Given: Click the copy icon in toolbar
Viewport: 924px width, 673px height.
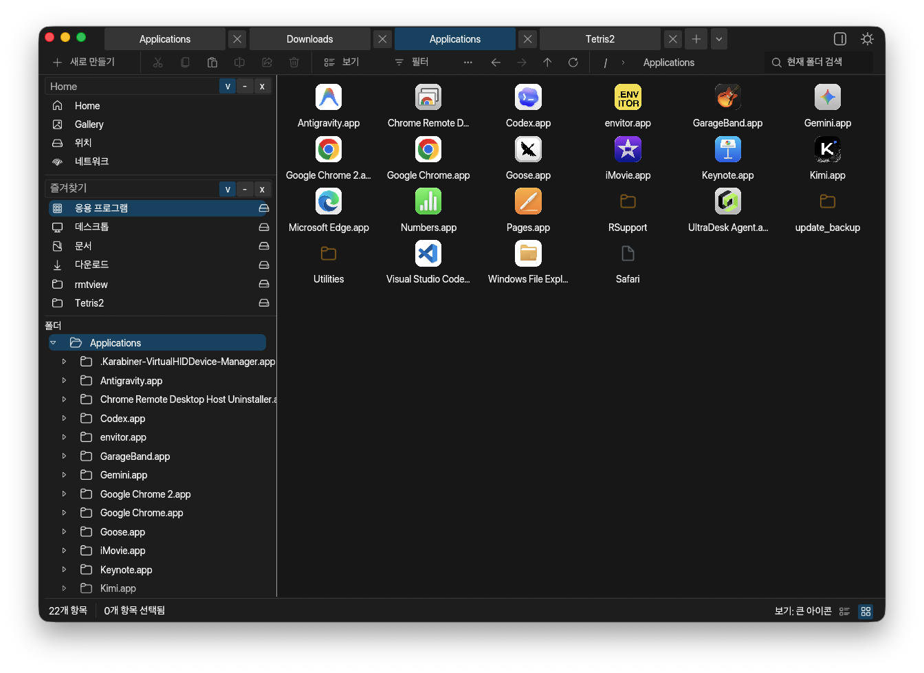Looking at the screenshot, I should click(185, 63).
